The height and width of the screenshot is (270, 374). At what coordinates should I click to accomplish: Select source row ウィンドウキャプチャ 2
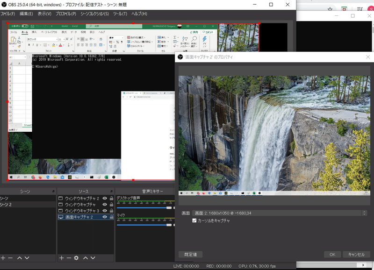tap(86, 198)
